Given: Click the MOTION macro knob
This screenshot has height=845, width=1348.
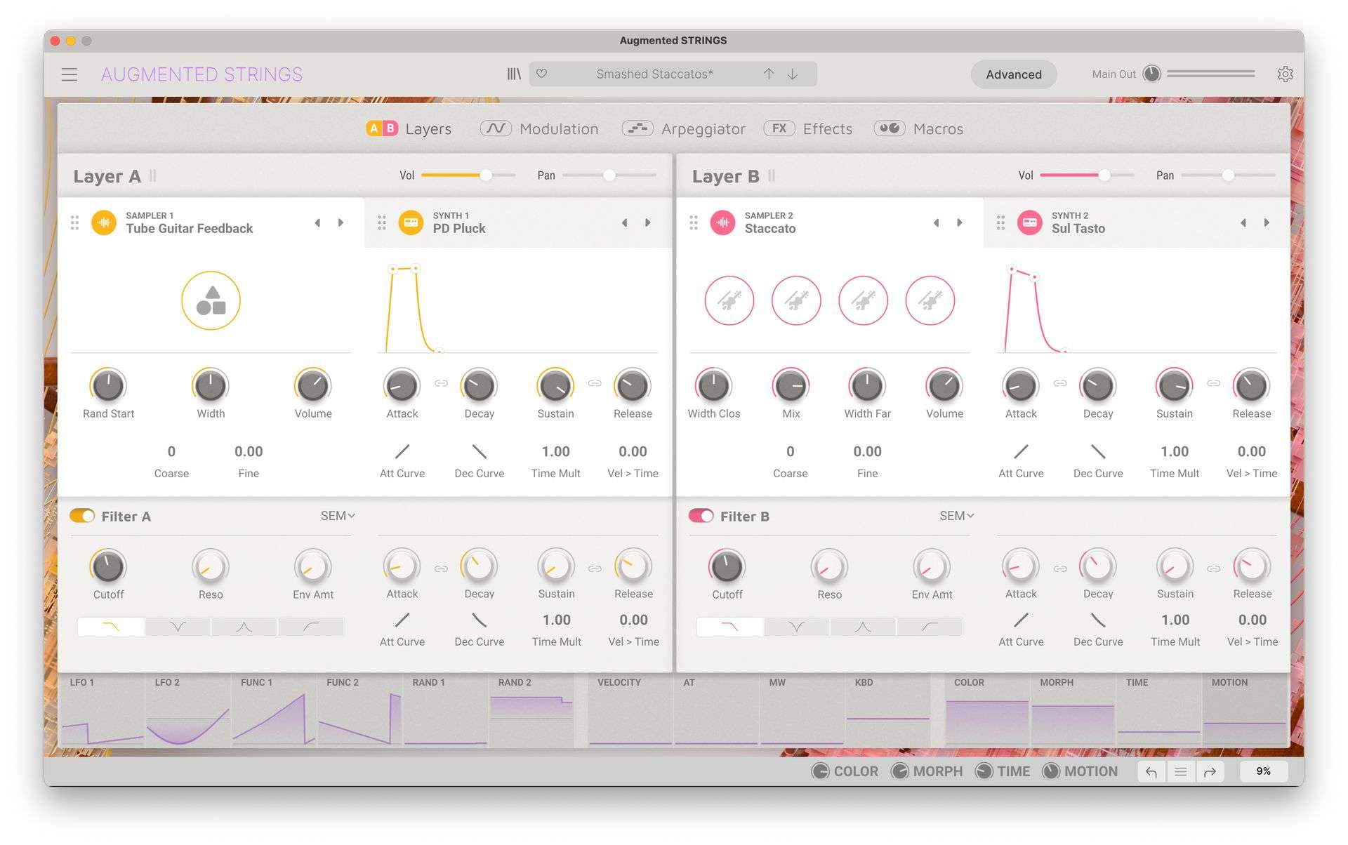Looking at the screenshot, I should coord(1051,771).
